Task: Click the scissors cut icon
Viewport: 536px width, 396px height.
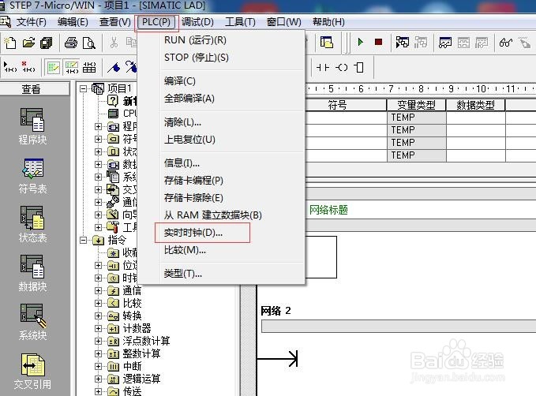Action: coord(114,43)
